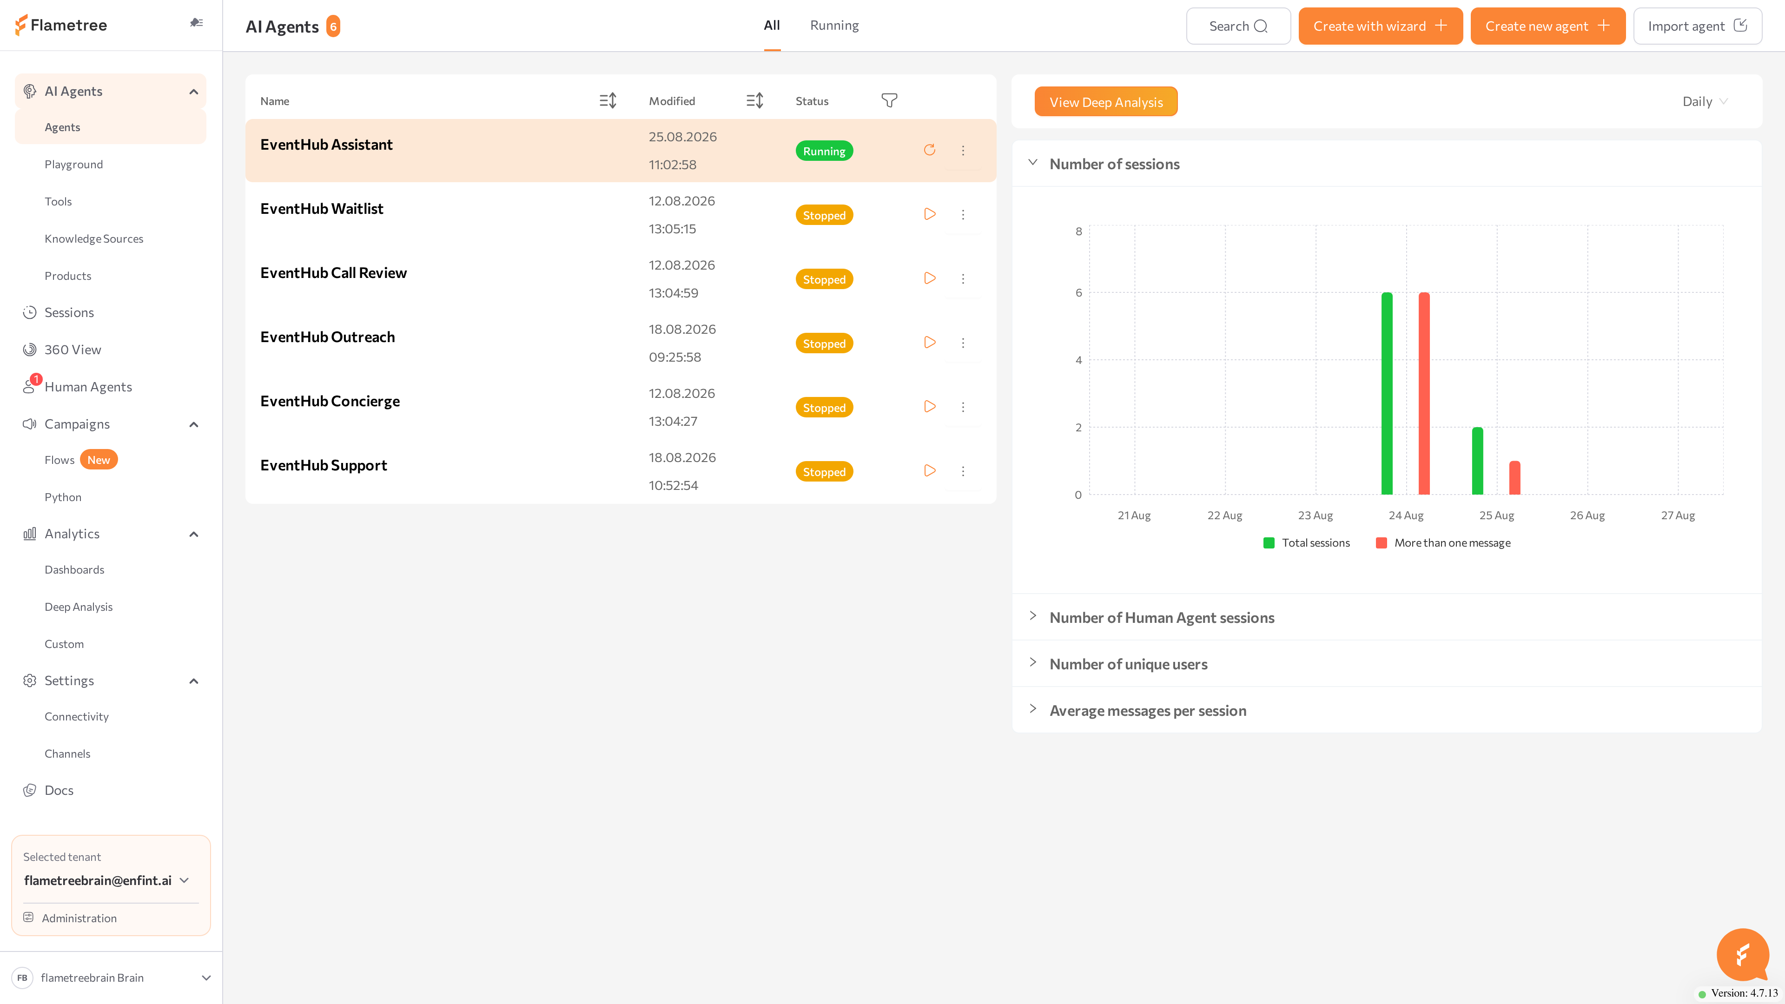This screenshot has width=1785, height=1004.
Task: Open more options for EventHub Assistant
Action: [x=963, y=150]
